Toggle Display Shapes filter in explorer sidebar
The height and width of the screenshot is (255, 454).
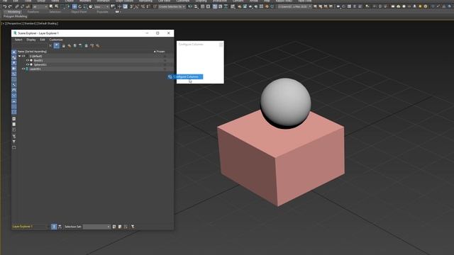[14, 57]
